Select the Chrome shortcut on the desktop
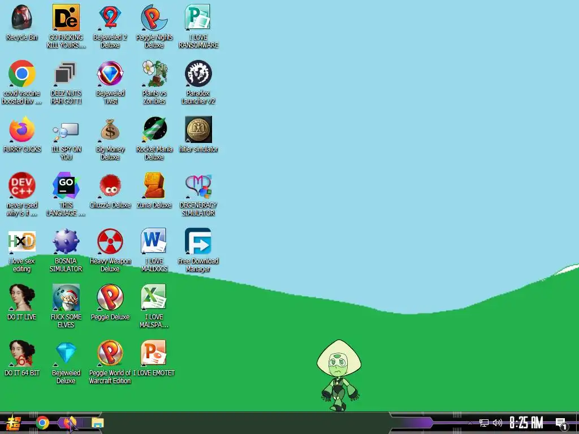The width and height of the screenshot is (579, 434). pos(22,73)
